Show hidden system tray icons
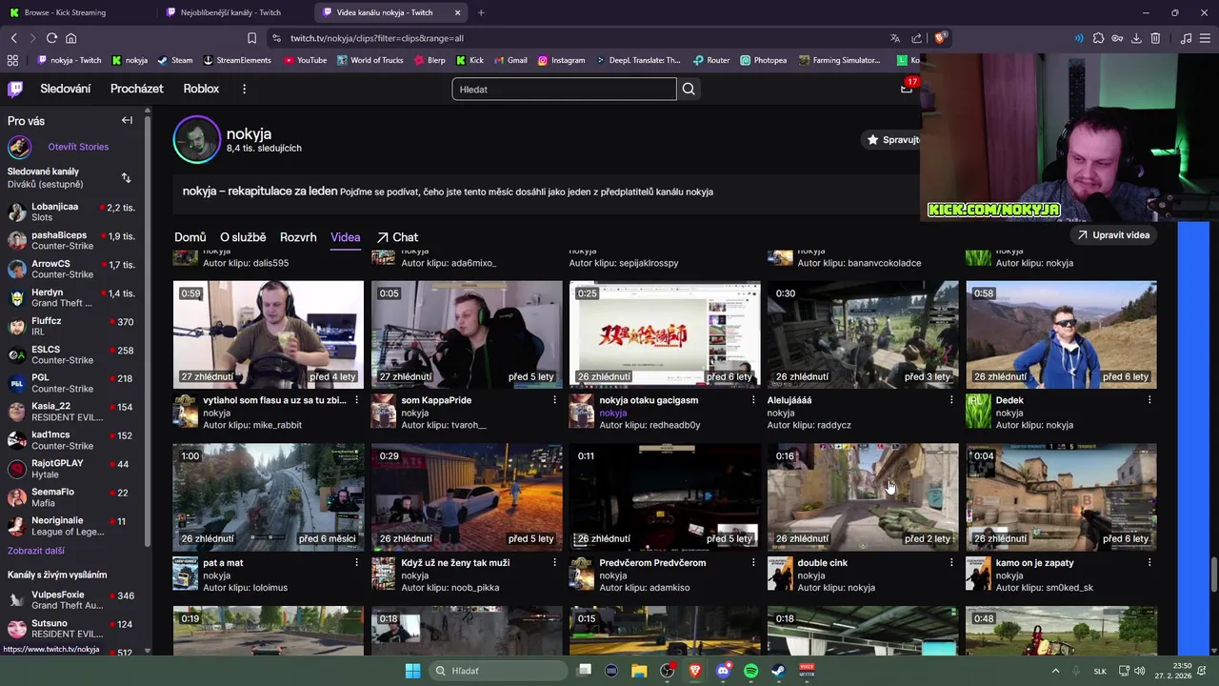This screenshot has height=686, width=1219. coord(1058,671)
